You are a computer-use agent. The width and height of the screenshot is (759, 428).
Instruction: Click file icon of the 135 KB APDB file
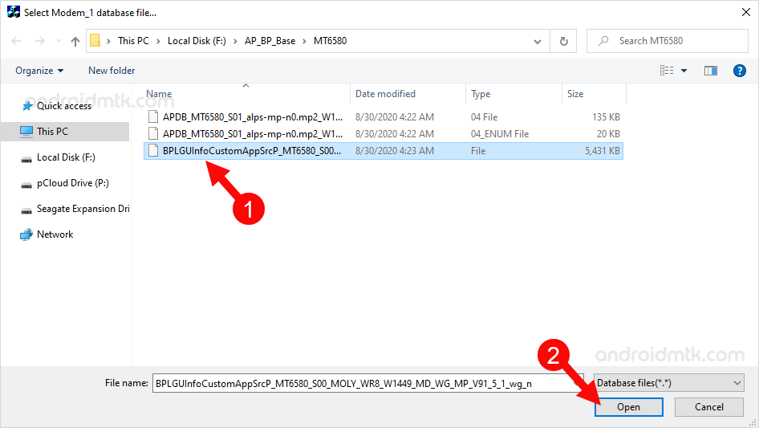coord(153,116)
